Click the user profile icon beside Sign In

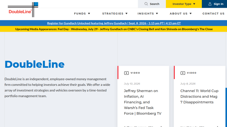(x=210, y=4)
